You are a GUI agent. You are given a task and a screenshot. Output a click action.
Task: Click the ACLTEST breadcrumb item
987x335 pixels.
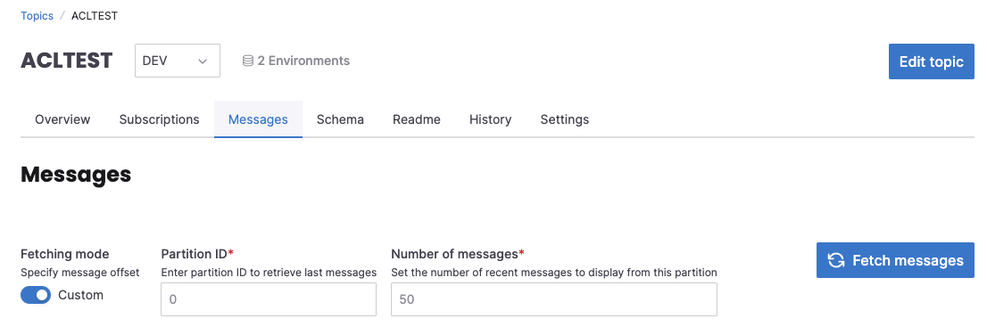click(95, 16)
